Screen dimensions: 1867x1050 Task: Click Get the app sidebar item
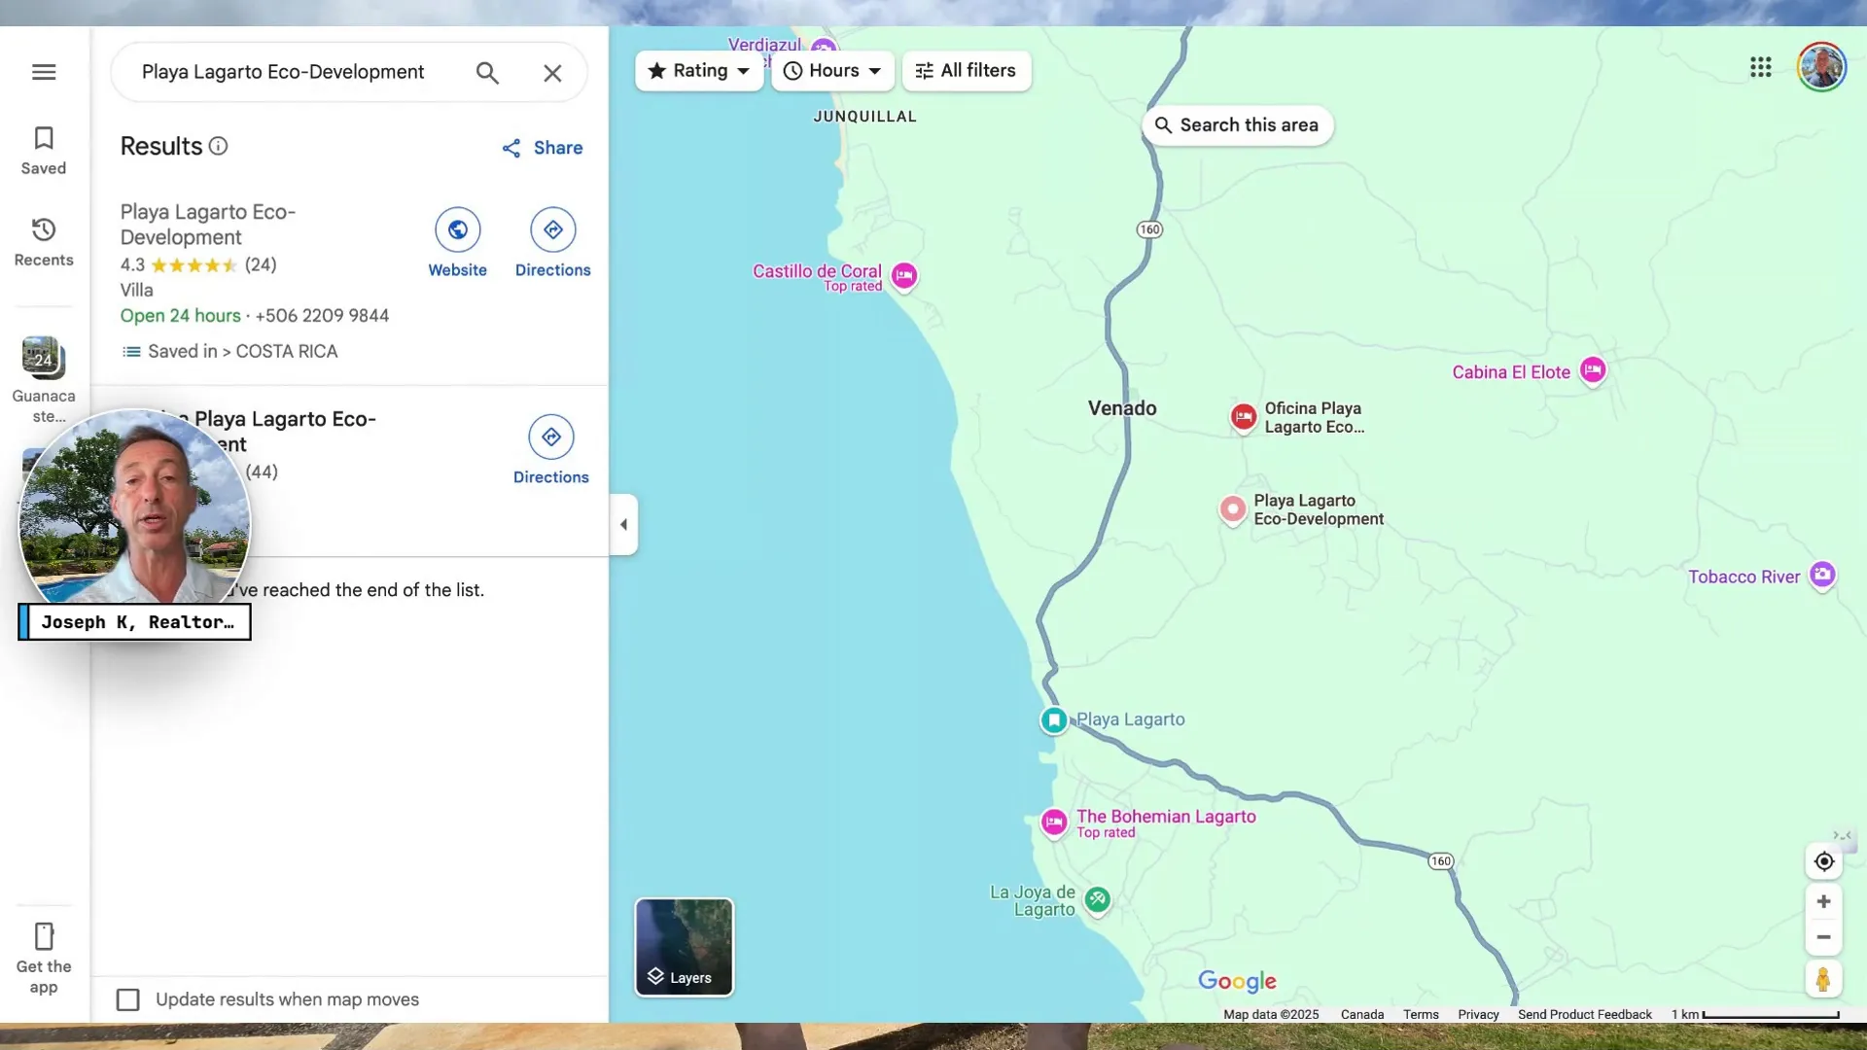(44, 959)
